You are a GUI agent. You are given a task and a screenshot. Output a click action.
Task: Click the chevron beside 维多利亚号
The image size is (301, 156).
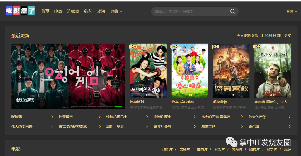[x=195, y=127]
